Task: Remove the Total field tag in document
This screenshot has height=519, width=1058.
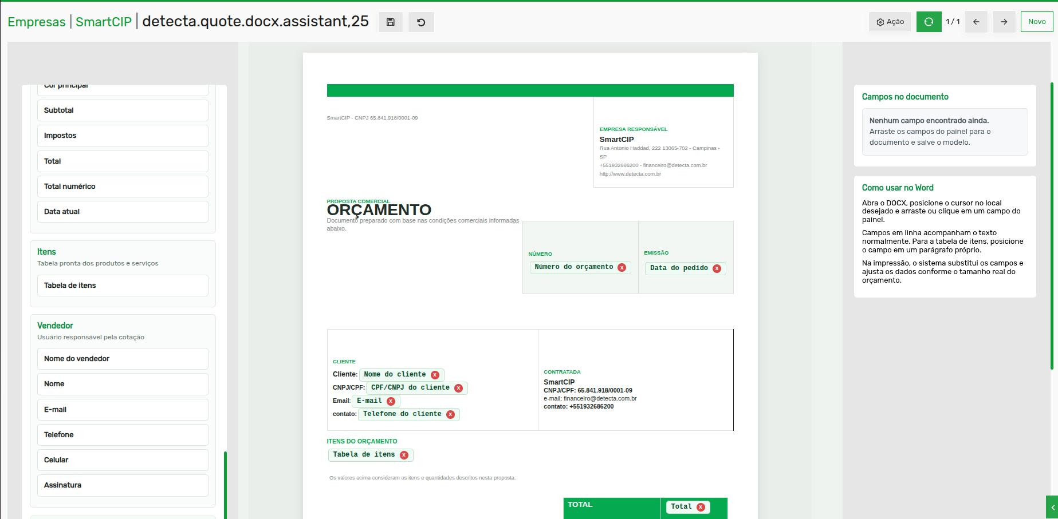Action: [x=701, y=507]
